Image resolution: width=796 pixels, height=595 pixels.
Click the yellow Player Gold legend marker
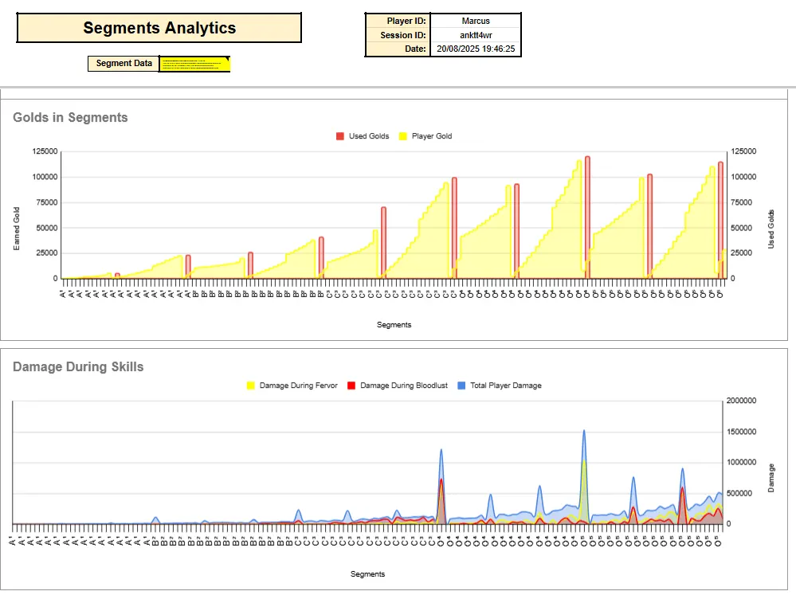[403, 136]
